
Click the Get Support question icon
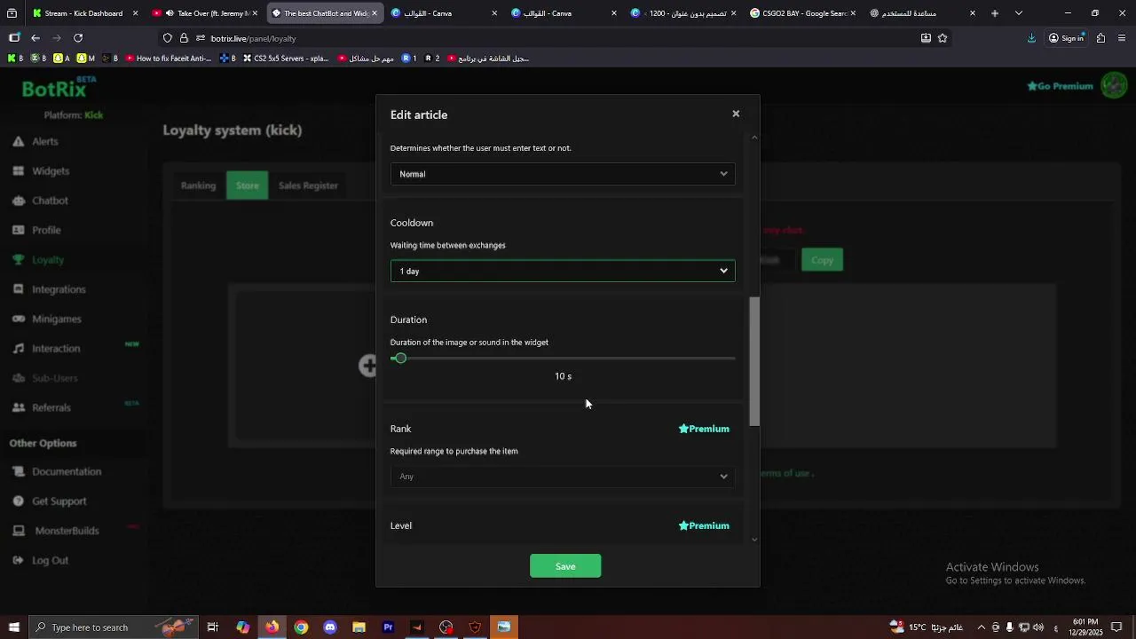pos(18,501)
